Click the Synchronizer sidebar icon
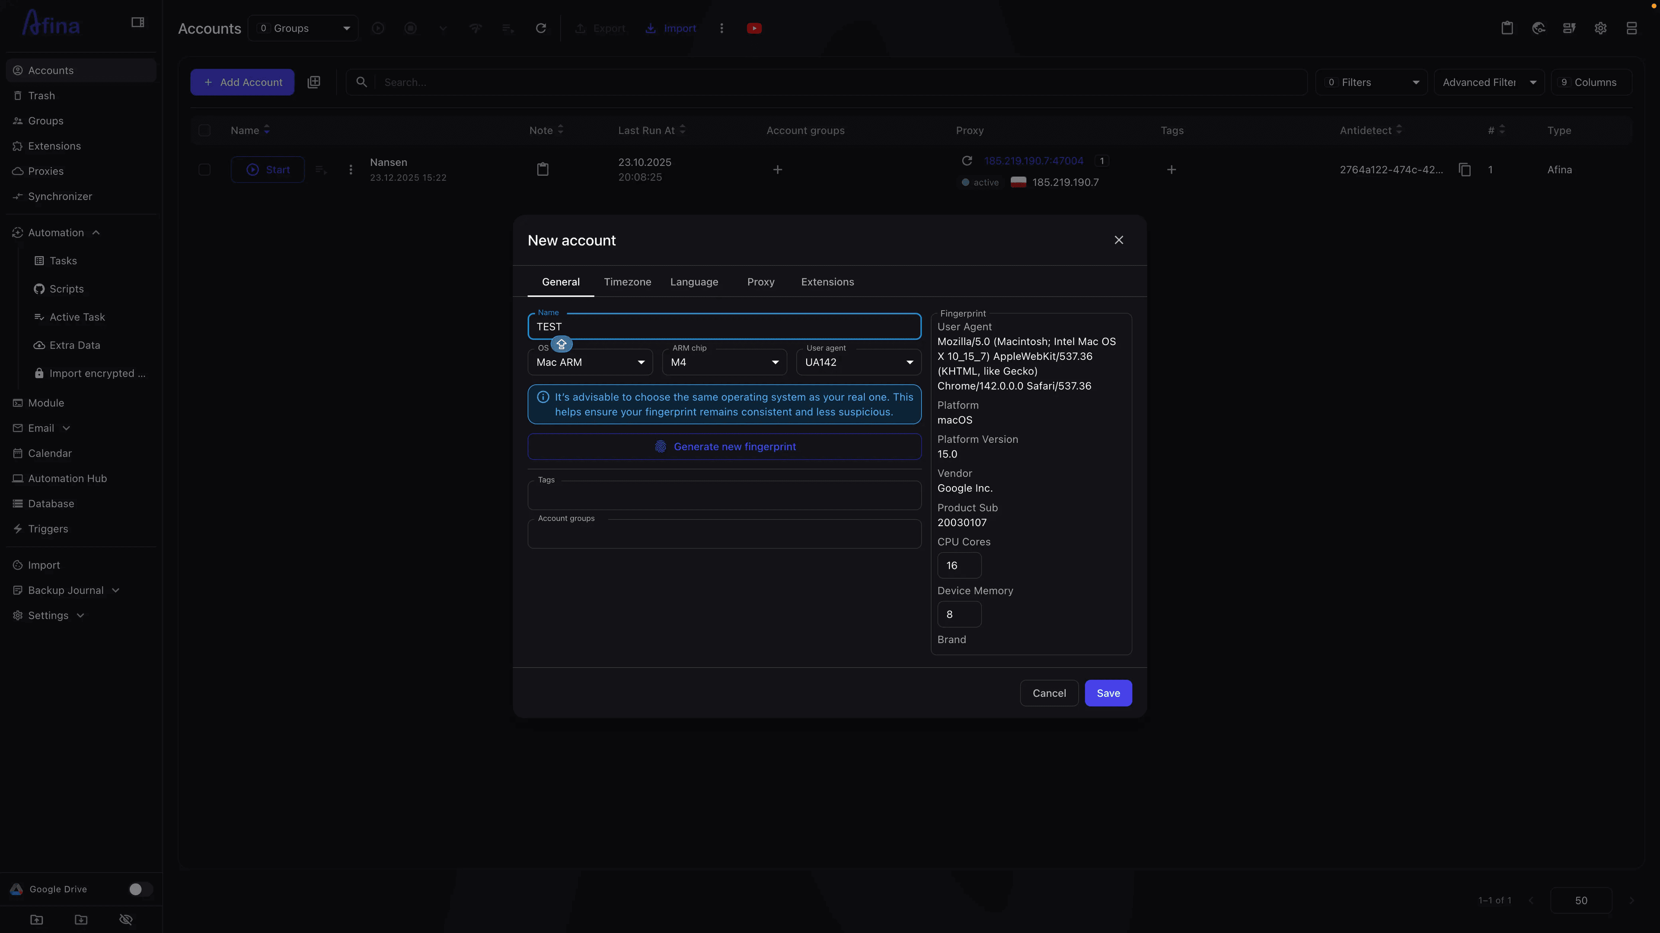The width and height of the screenshot is (1660, 933). [x=17, y=197]
